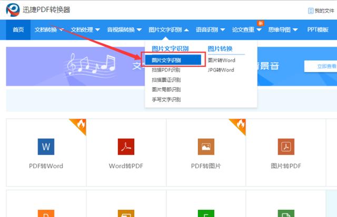337x217 pixels.
Task: Select 手写文字识别 from the submenu
Action: tap(166, 99)
